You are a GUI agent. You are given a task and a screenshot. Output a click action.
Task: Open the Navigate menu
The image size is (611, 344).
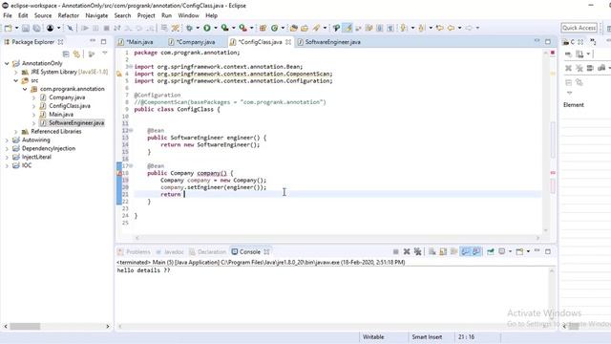pyautogui.click(x=96, y=15)
